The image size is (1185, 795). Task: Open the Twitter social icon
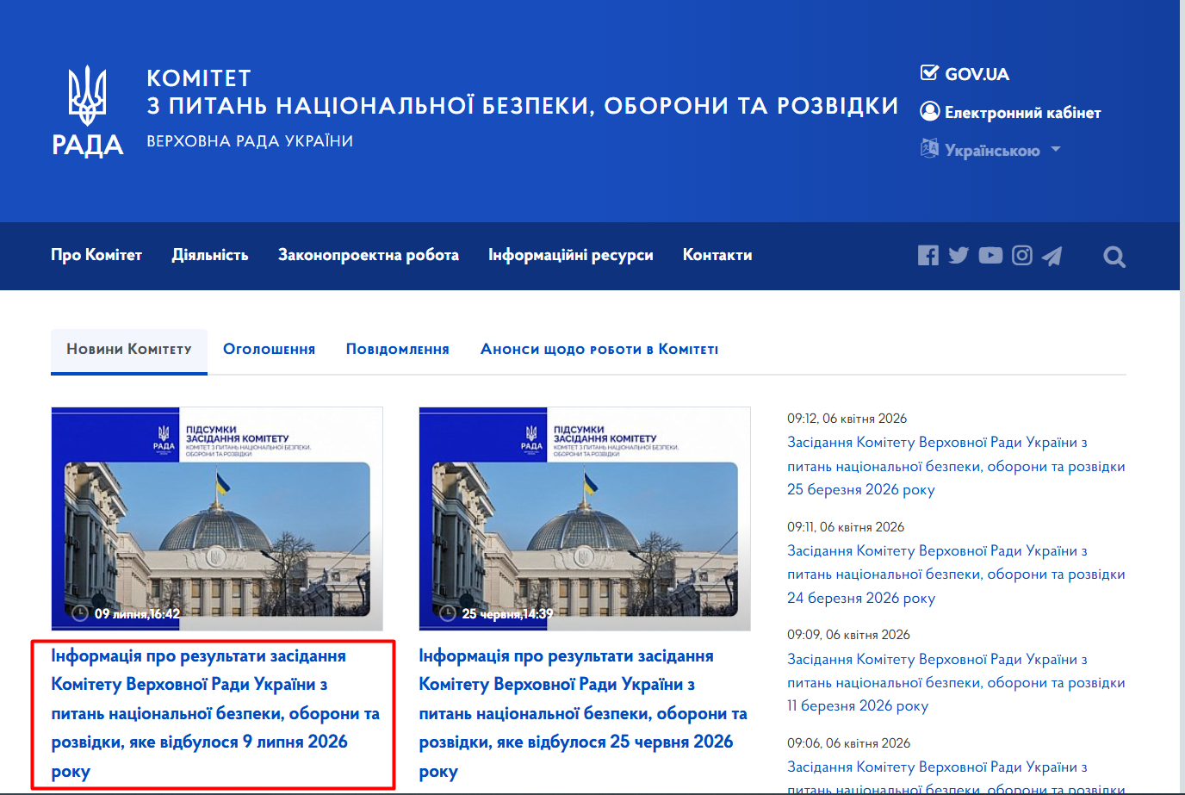[x=959, y=255]
